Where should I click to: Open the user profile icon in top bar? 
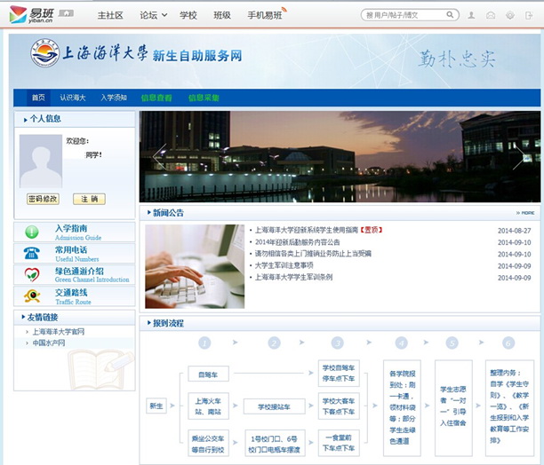[470, 15]
